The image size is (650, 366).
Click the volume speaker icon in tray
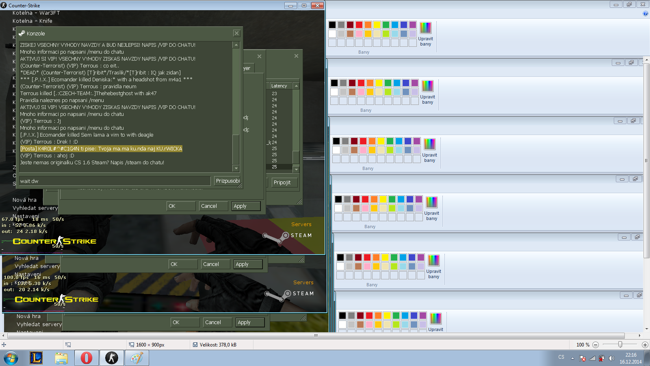611,358
